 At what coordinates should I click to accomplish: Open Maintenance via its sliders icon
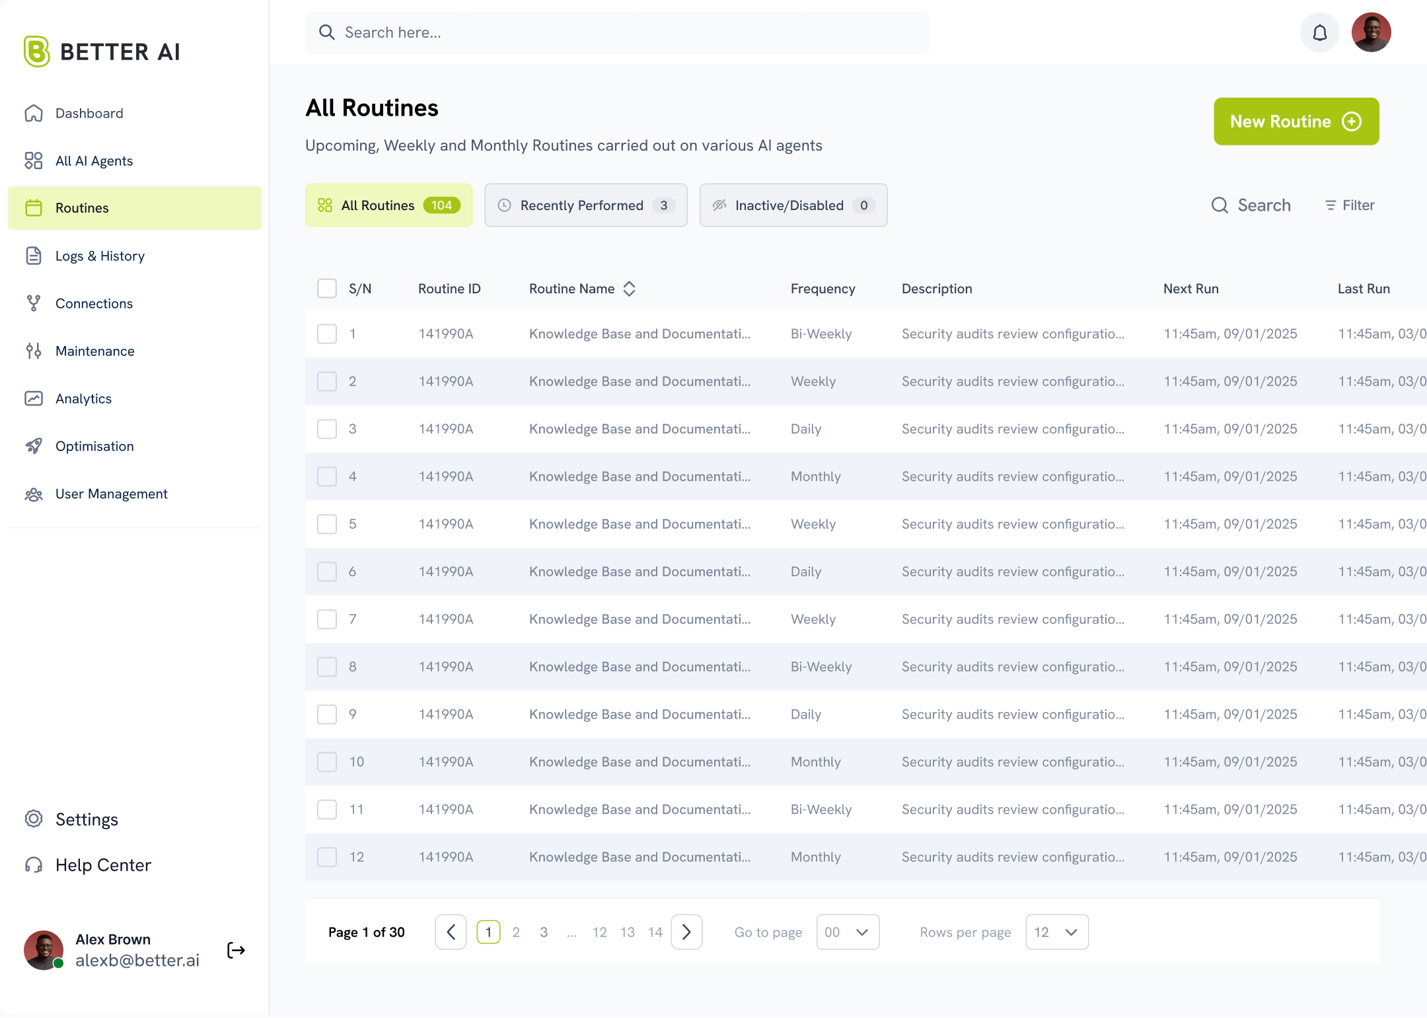(x=34, y=351)
